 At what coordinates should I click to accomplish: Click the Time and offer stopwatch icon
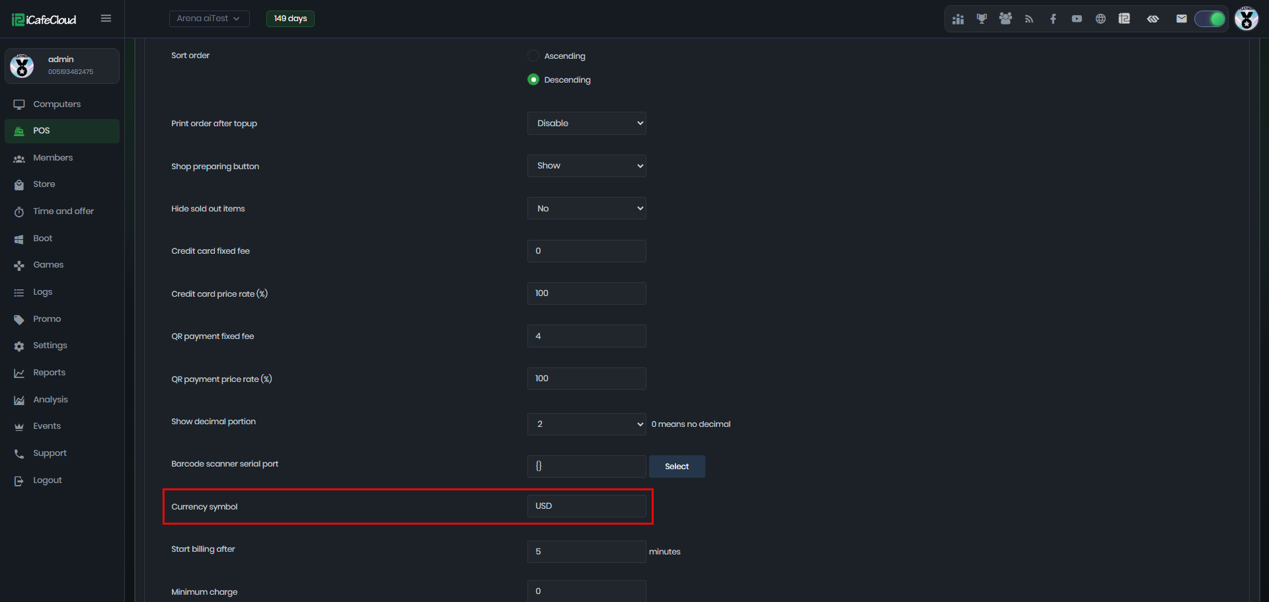(x=19, y=211)
